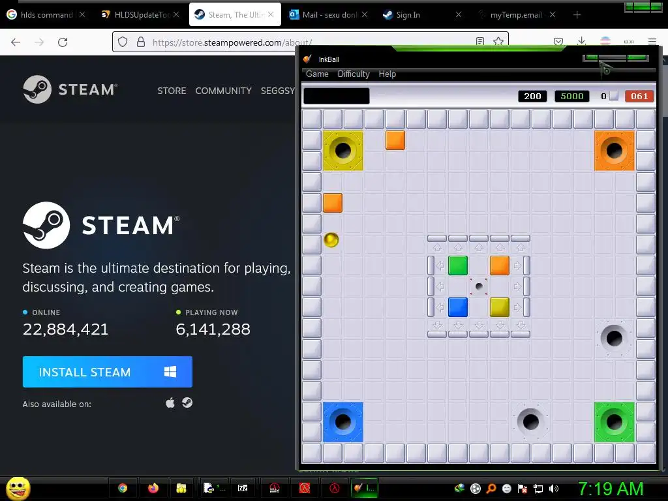Click the 200 points display in InkBall
The height and width of the screenshot is (501, 668).
[532, 97]
